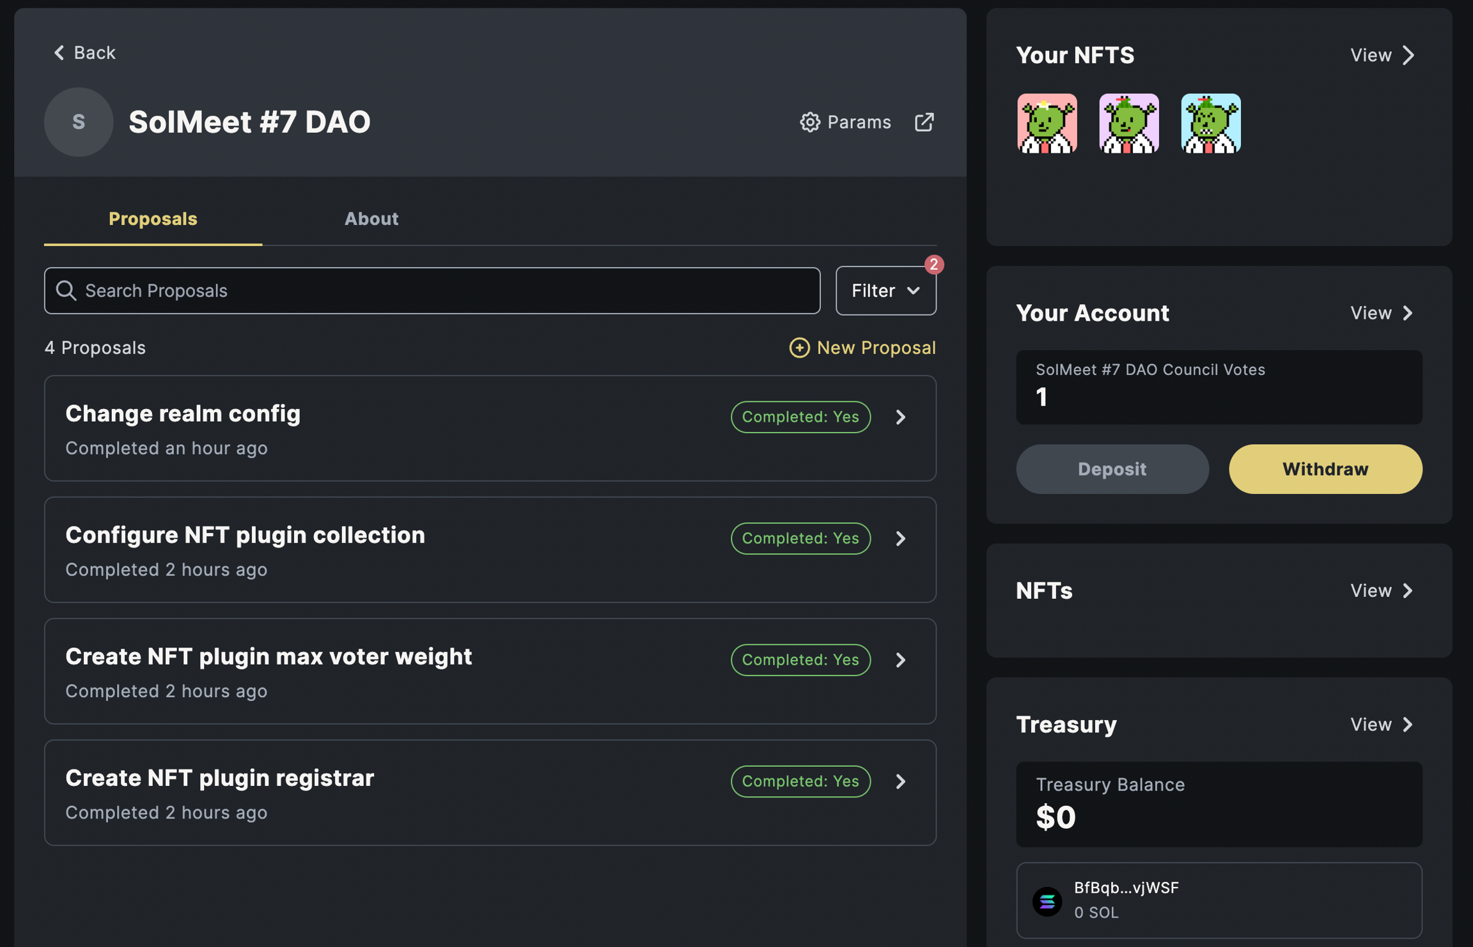
Task: Click the red filter count badge
Action: (934, 265)
